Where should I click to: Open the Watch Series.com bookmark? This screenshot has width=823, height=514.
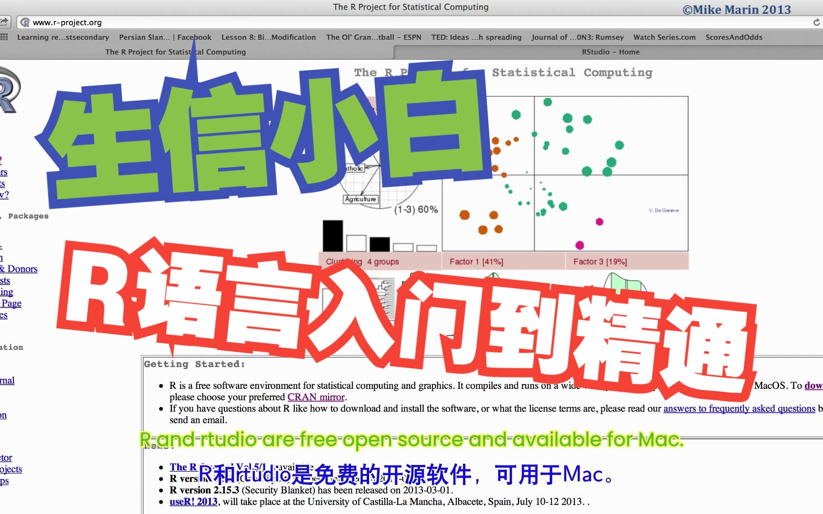pyautogui.click(x=664, y=37)
